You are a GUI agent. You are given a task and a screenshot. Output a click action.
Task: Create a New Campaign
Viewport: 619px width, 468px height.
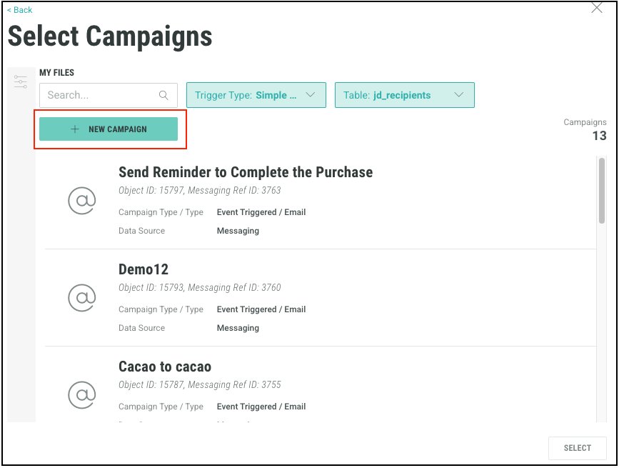pyautogui.click(x=109, y=129)
